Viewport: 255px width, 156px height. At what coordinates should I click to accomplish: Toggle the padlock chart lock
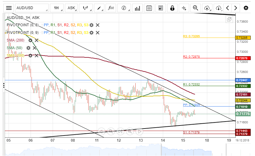[x=172, y=8]
